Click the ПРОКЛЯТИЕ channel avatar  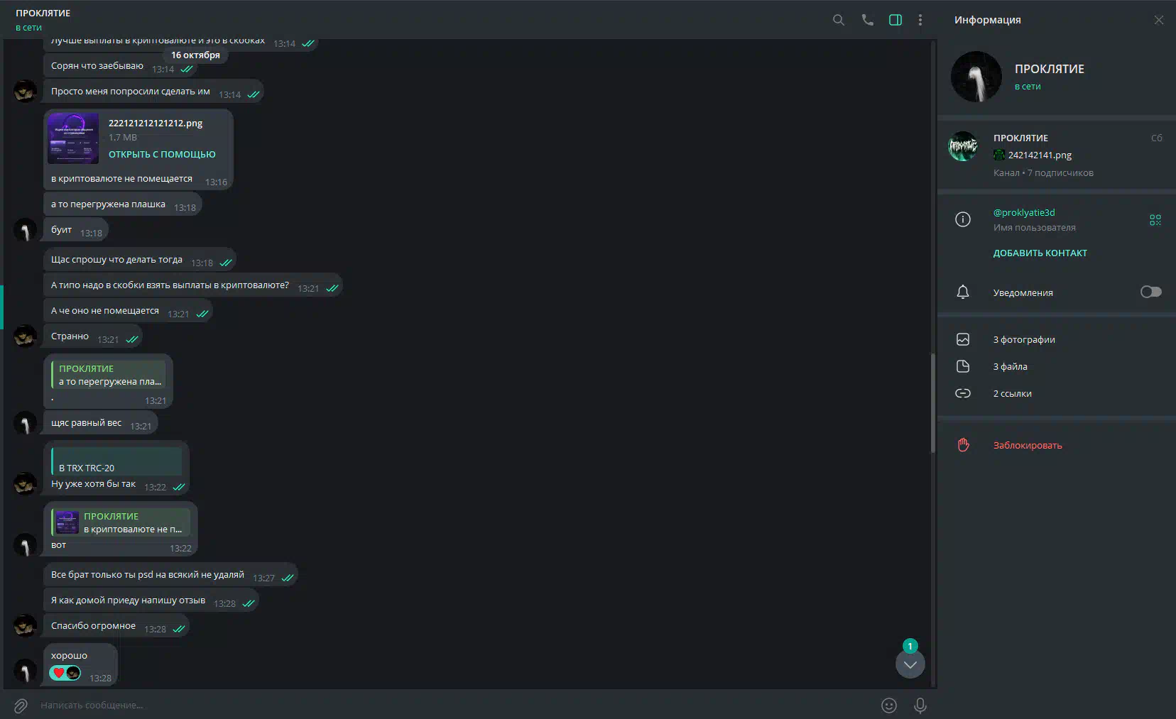pyautogui.click(x=963, y=147)
